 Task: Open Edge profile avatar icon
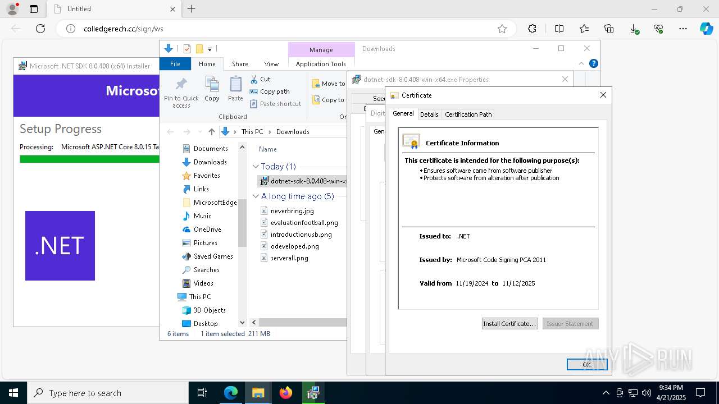point(12,9)
